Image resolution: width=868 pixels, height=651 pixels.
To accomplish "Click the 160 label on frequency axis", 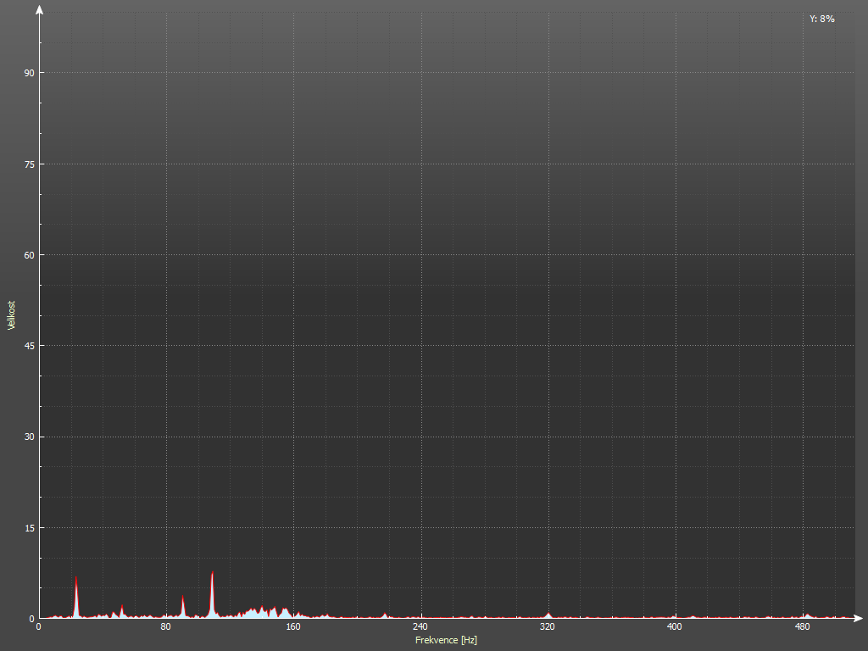I will coord(293,627).
